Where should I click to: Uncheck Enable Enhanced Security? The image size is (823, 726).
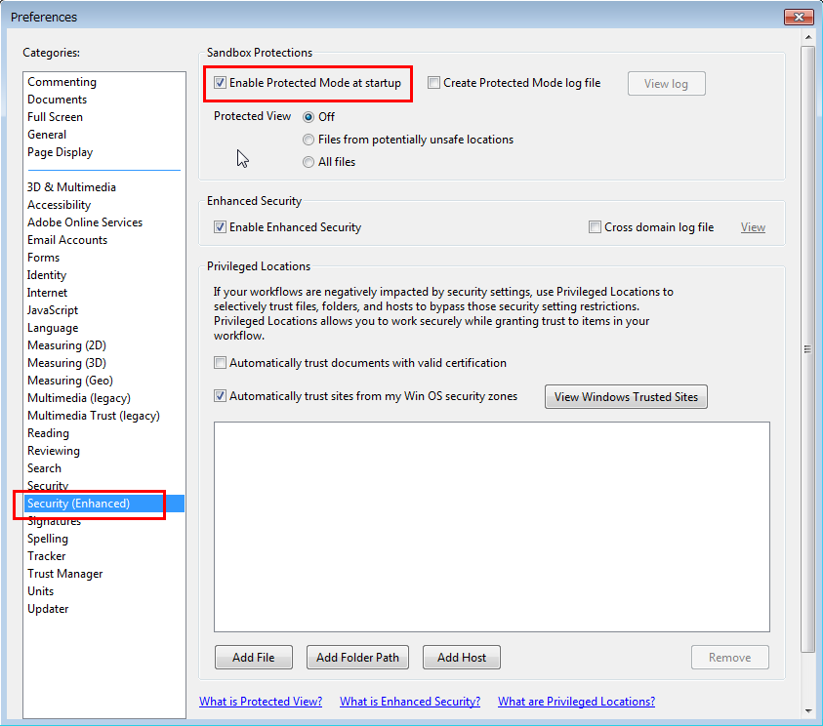(x=220, y=226)
